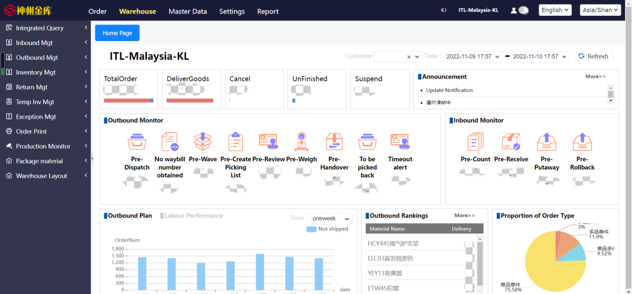Screen dimensions: 632x294
Task: Toggle the Not shipped legend item
Action: (327, 229)
